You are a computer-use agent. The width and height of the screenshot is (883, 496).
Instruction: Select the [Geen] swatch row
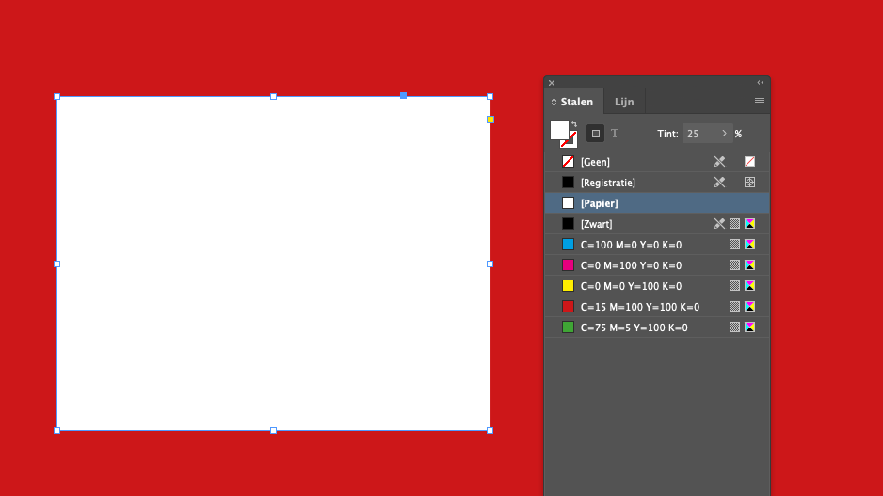pyautogui.click(x=657, y=162)
